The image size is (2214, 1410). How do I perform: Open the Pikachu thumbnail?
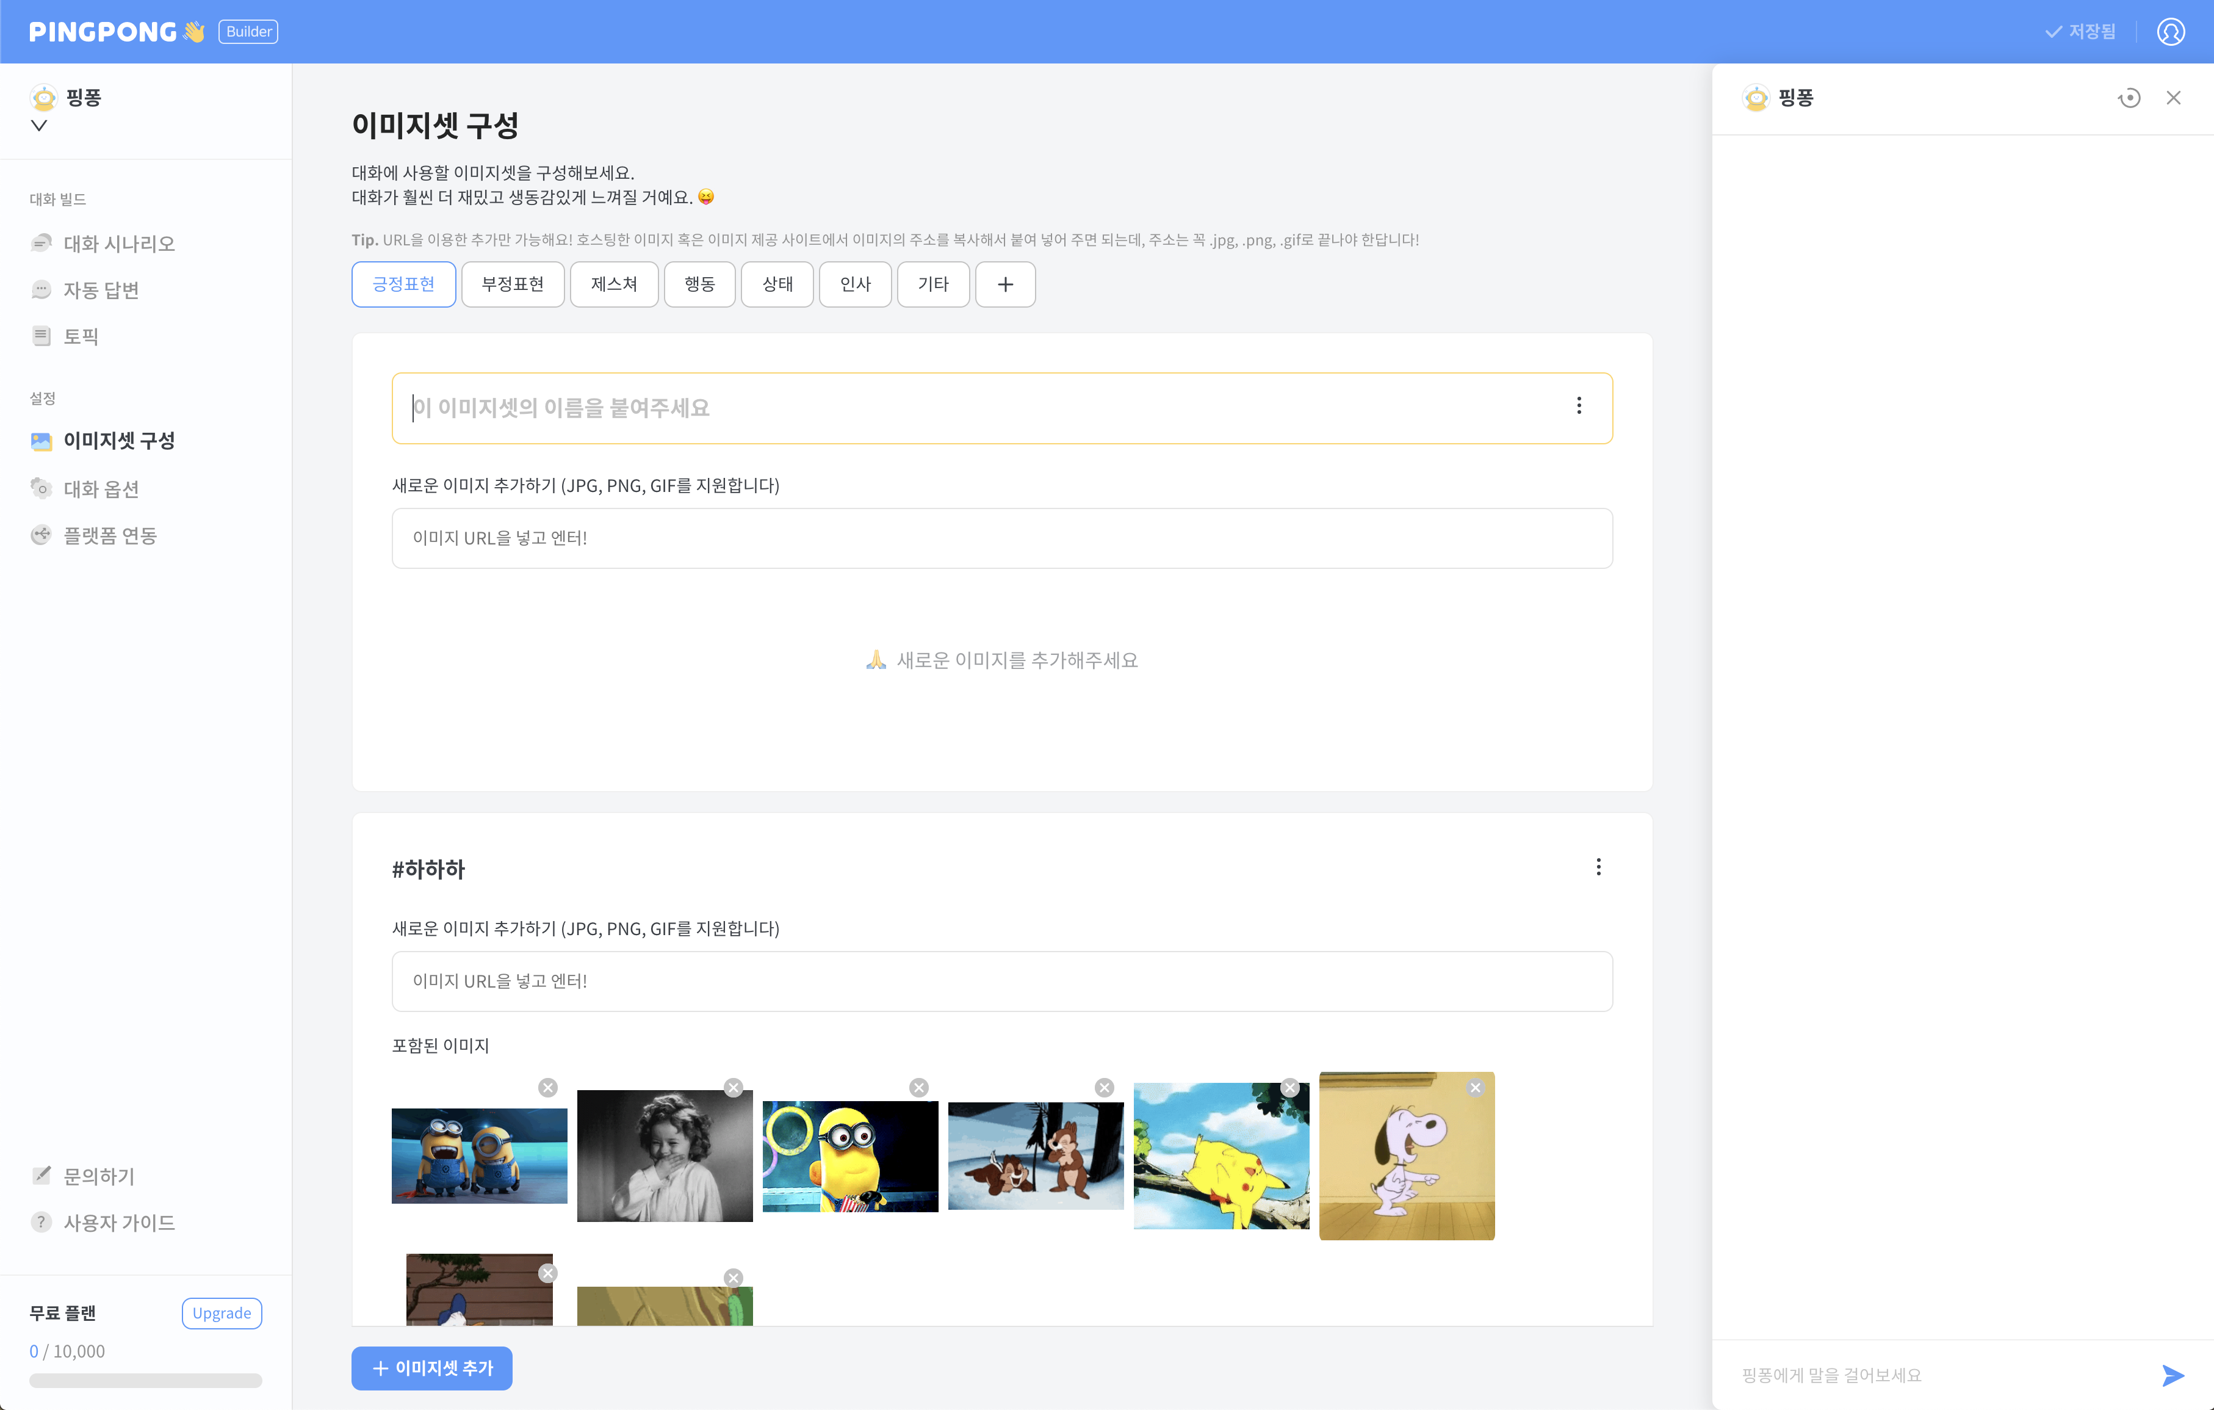(x=1221, y=1155)
